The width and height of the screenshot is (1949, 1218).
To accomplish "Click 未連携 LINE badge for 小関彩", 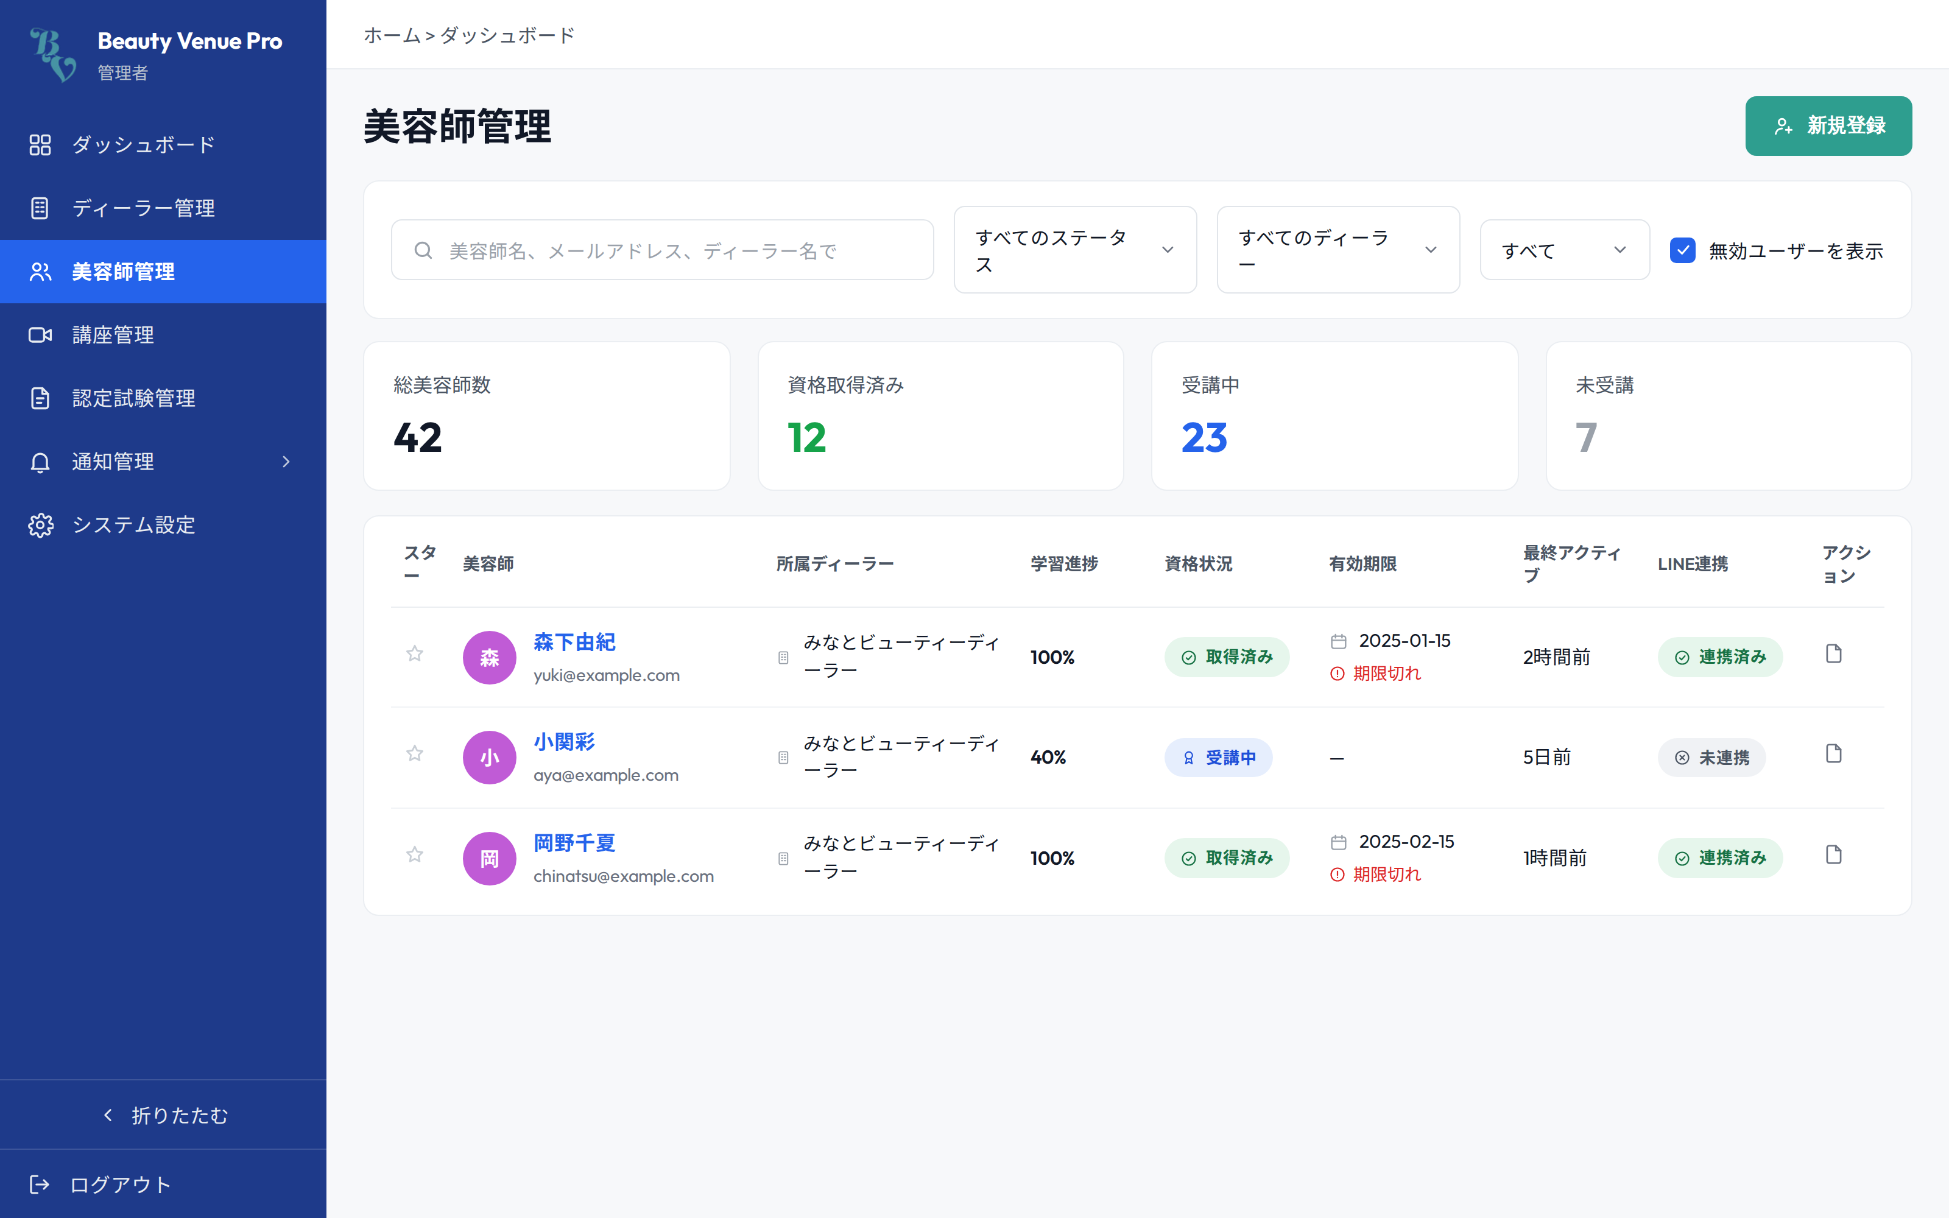I will tap(1711, 757).
